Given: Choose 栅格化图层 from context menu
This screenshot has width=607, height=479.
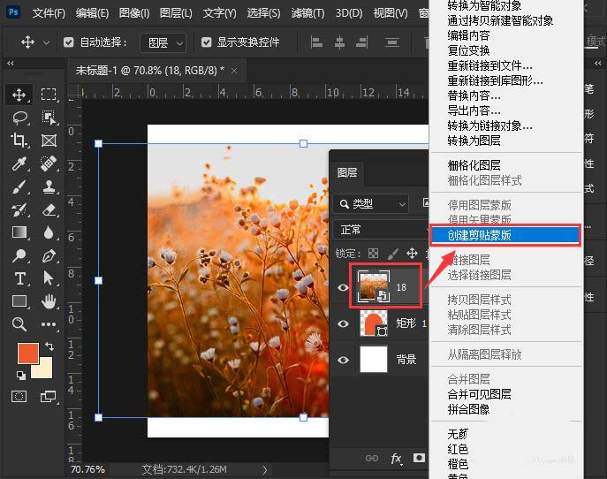Looking at the screenshot, I should coord(474,165).
